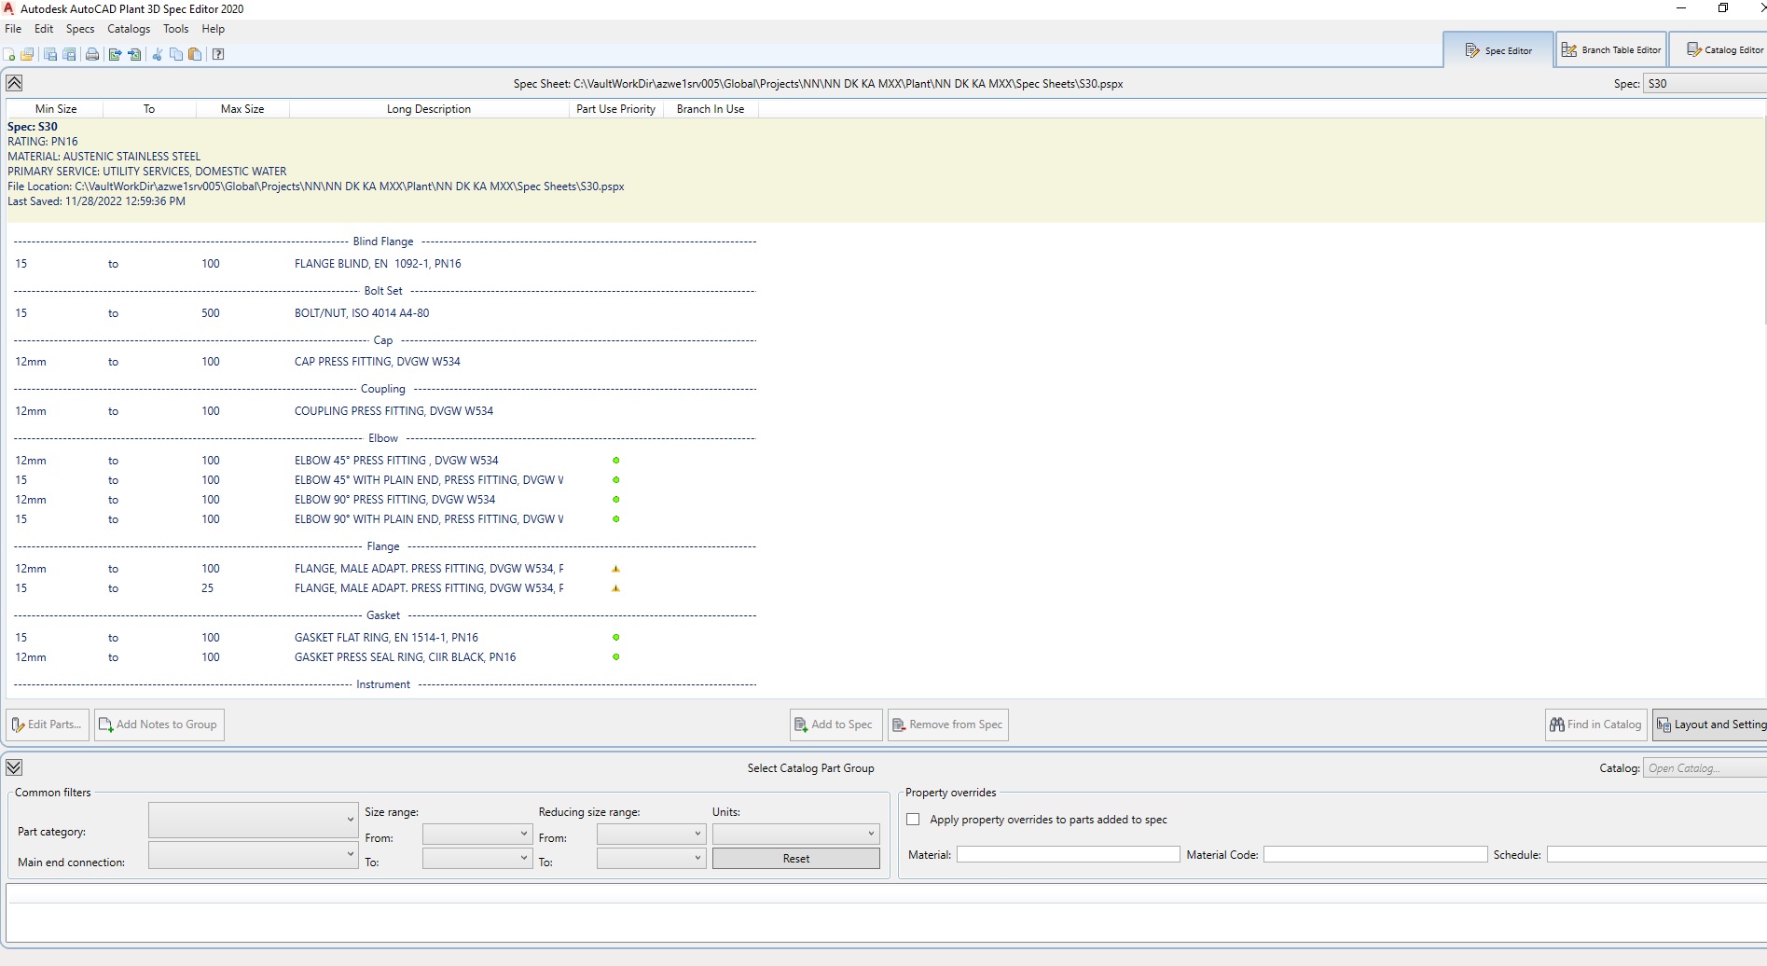Select the BOLT/NUT, ISO 4014 A4-80 row
Screen dimensions: 1767x966
(384, 313)
